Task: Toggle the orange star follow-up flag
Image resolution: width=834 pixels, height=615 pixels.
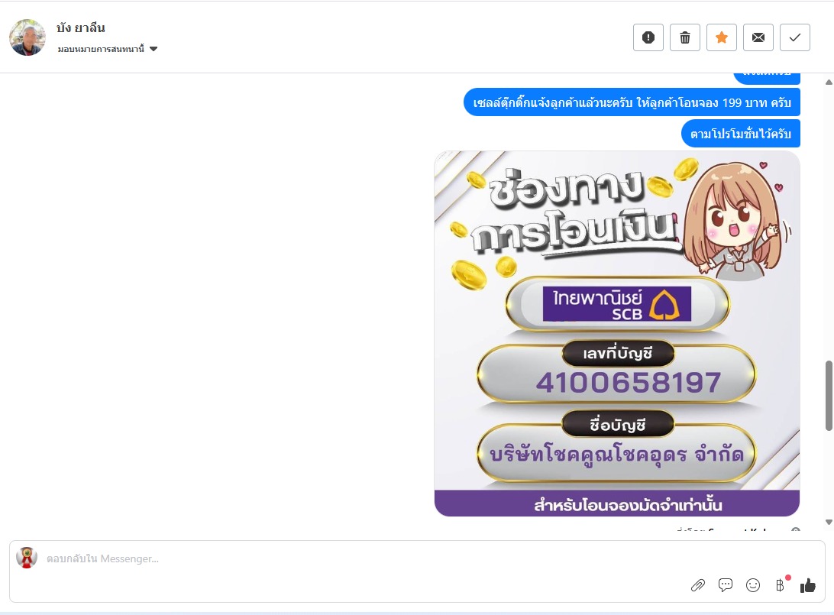Action: click(721, 37)
